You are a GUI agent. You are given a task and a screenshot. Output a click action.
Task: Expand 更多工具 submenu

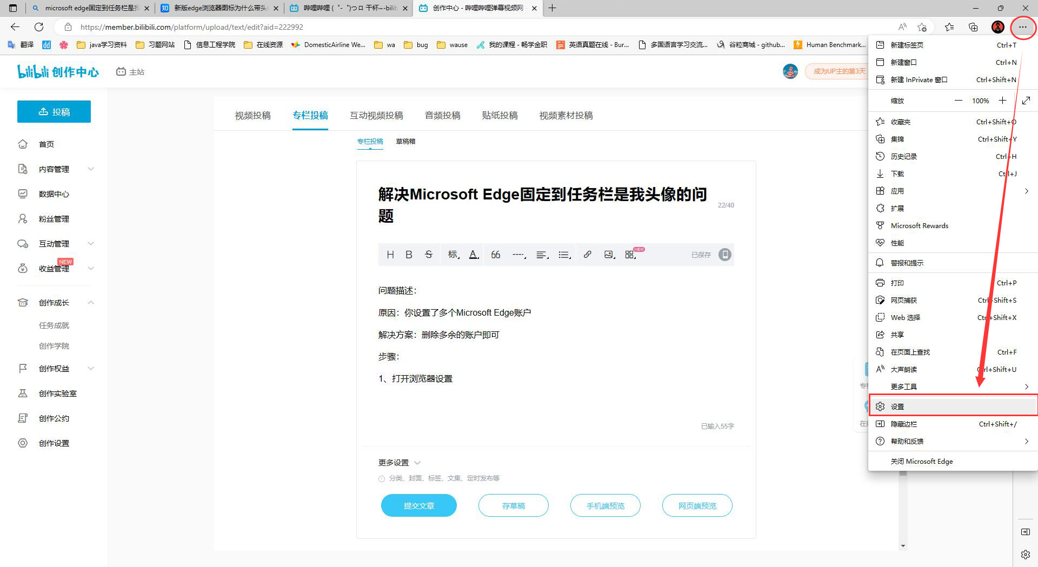pyautogui.click(x=953, y=386)
